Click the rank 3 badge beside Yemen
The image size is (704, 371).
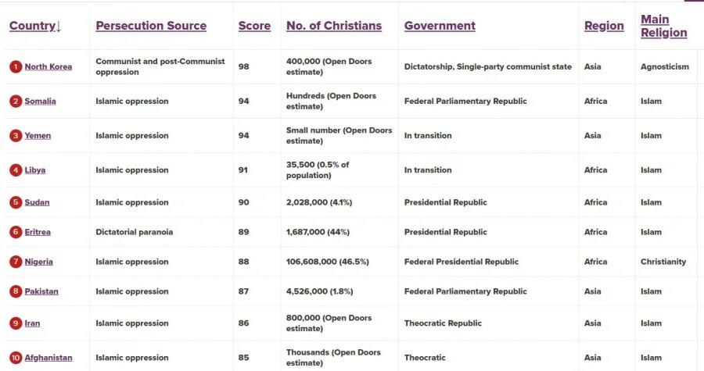coord(16,136)
